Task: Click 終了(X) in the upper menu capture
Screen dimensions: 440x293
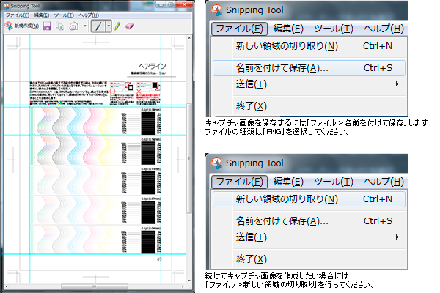Action: click(252, 106)
